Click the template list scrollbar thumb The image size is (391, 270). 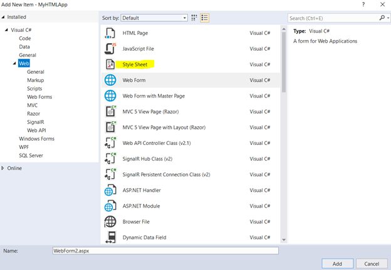point(284,62)
